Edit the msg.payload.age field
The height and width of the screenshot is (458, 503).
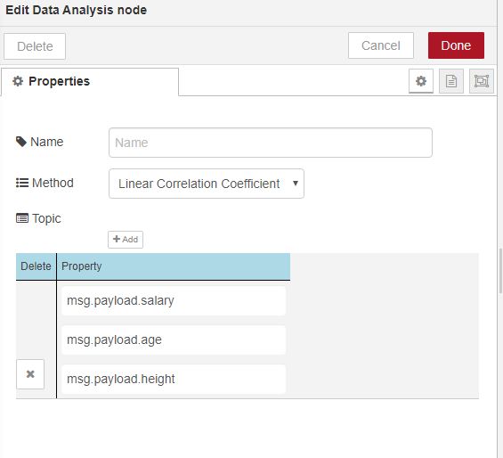click(x=174, y=339)
